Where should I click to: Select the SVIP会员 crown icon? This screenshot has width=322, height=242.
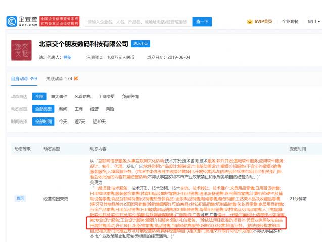click(x=250, y=22)
